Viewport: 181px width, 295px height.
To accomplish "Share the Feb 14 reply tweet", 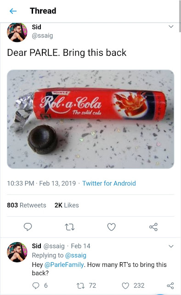I will (170, 286).
